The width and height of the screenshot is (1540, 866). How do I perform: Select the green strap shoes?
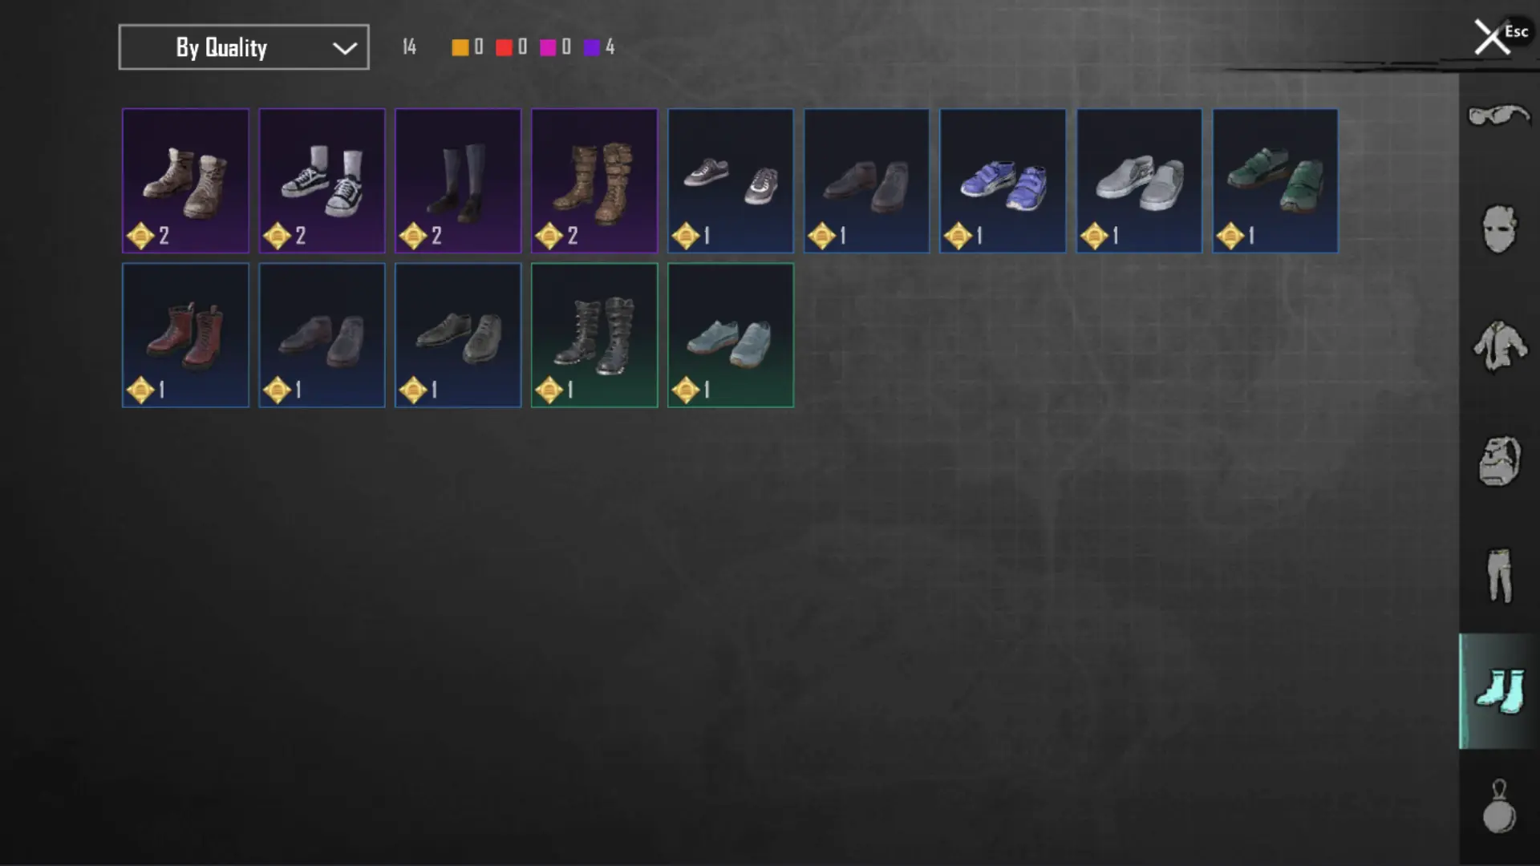click(x=1275, y=180)
